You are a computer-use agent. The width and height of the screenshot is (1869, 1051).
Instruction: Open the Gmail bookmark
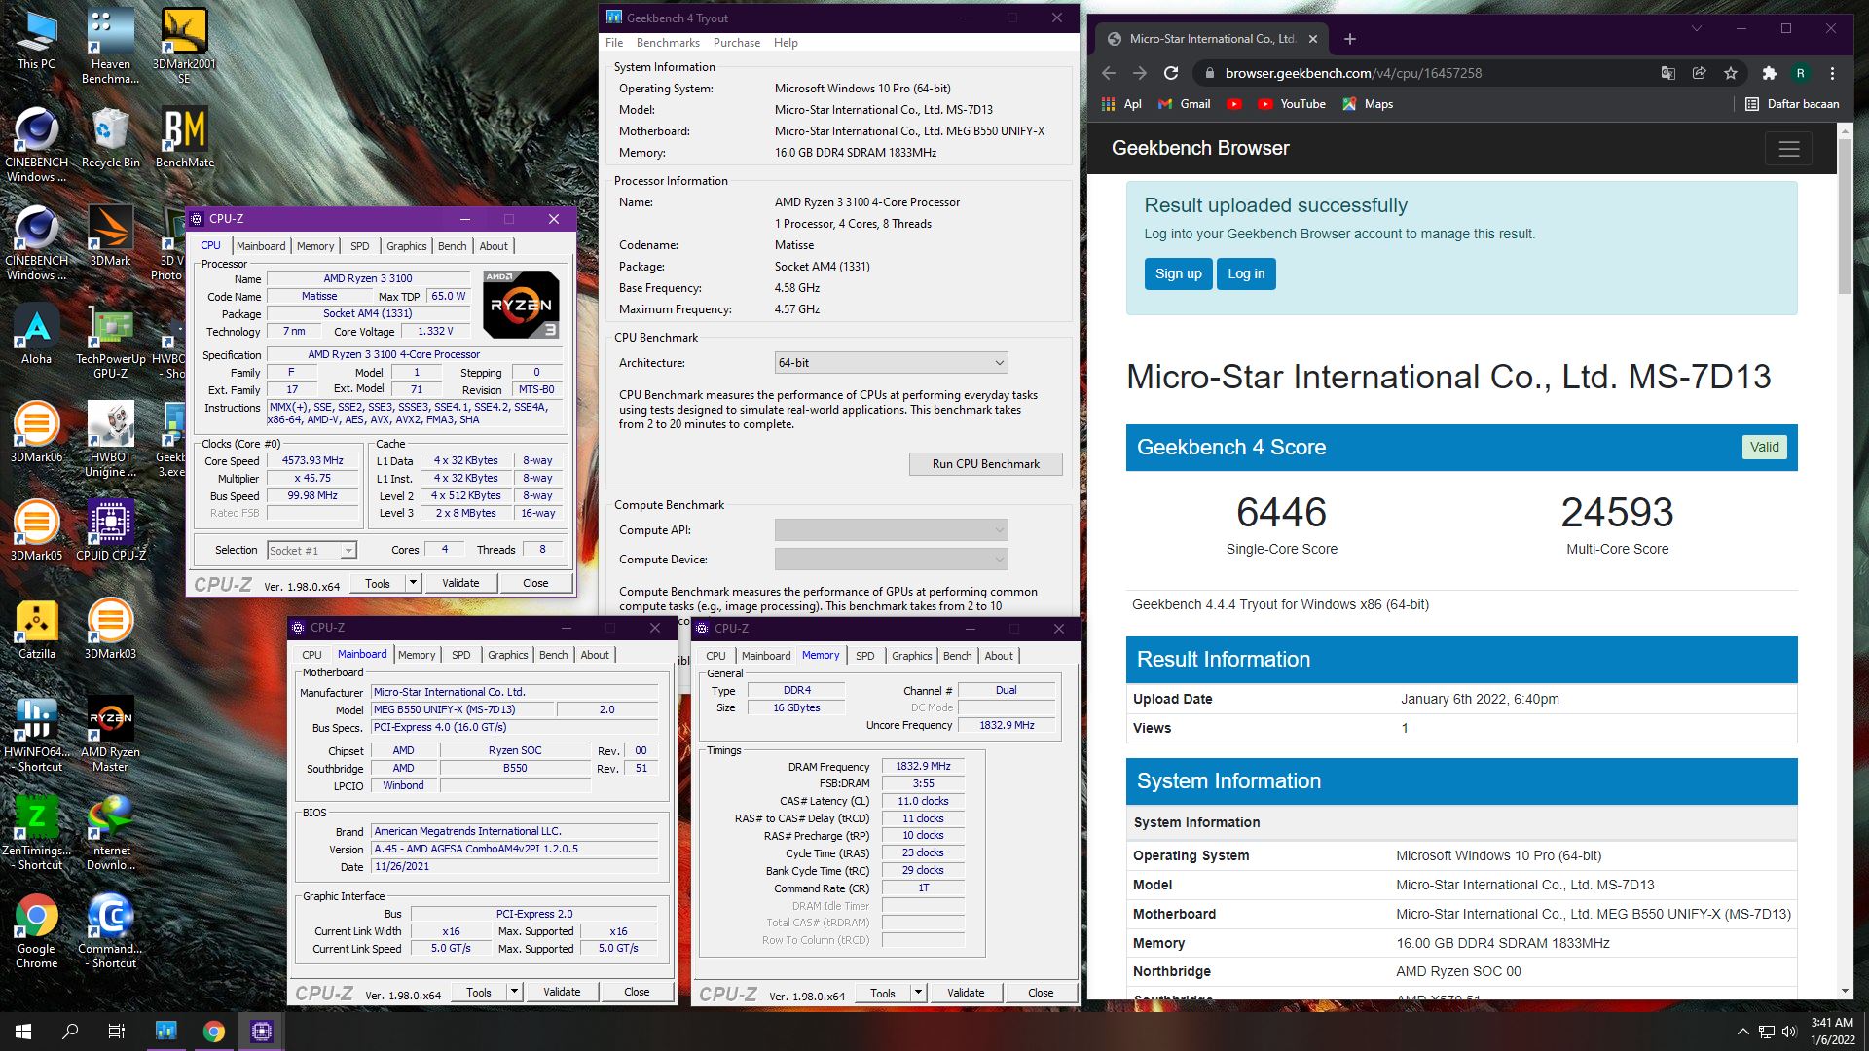click(x=1184, y=104)
